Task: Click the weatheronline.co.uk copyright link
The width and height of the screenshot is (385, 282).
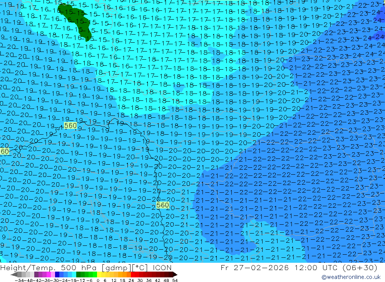Action: point(351,277)
